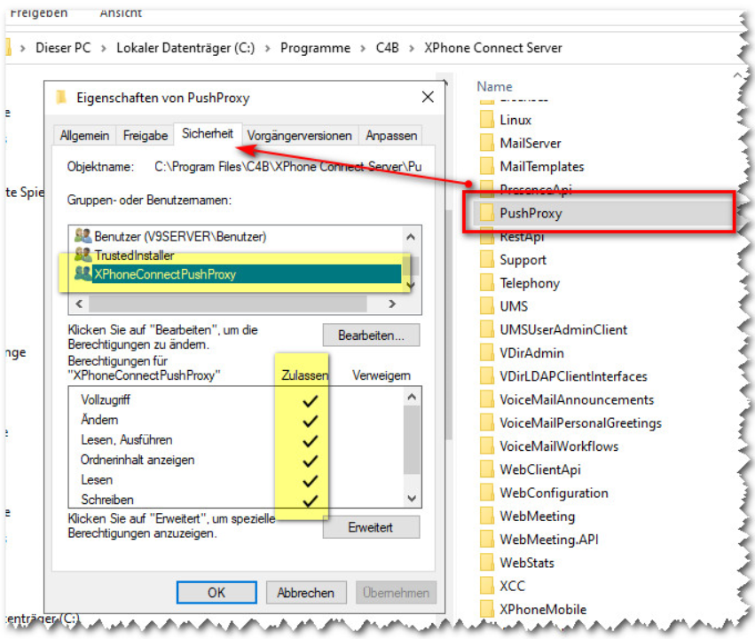Click the Schreiben permission row
Screen dimensions: 755x639
236,500
